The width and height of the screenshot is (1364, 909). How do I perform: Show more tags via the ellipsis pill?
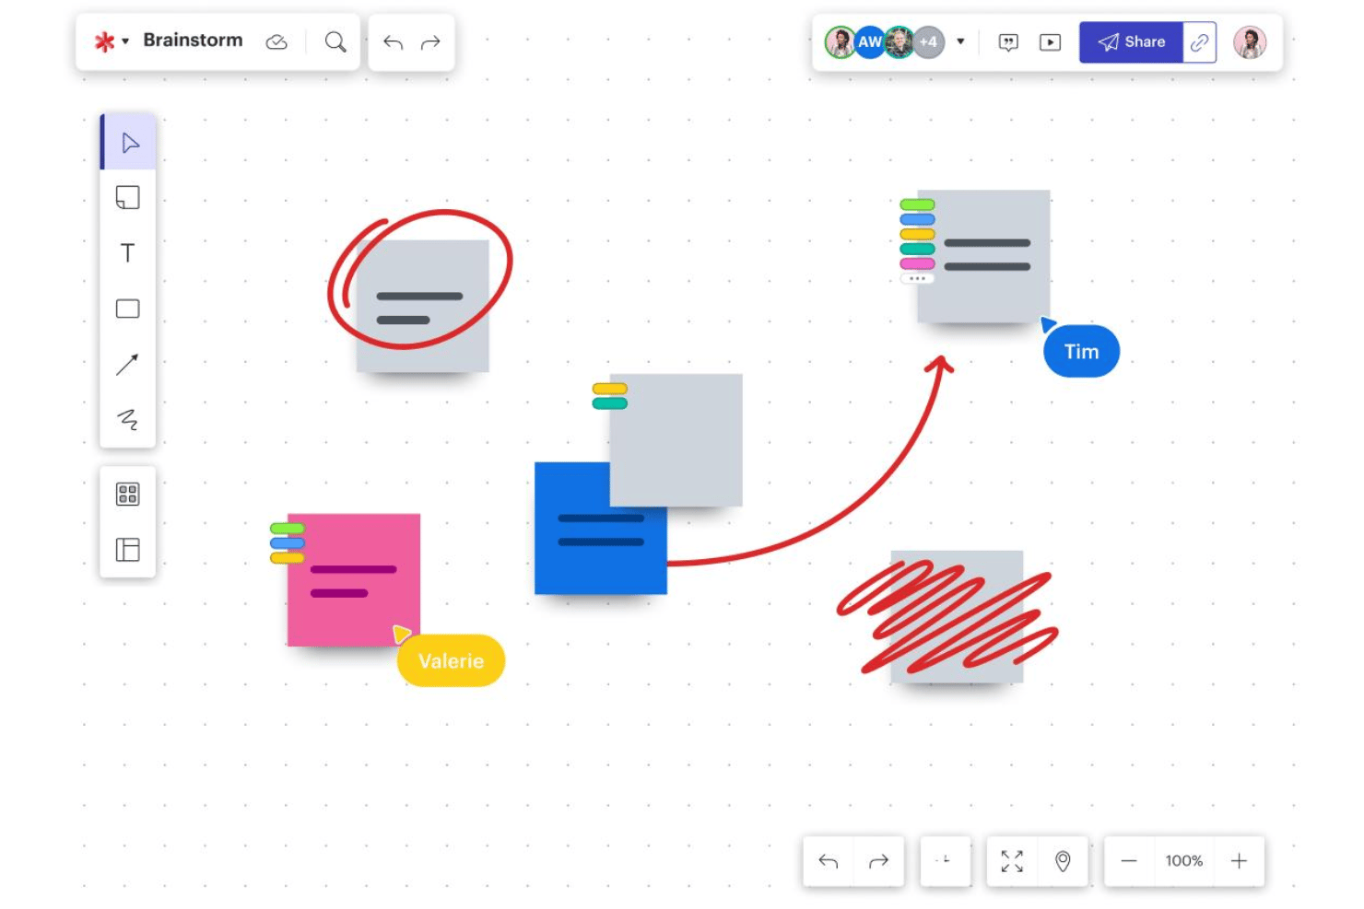917,278
